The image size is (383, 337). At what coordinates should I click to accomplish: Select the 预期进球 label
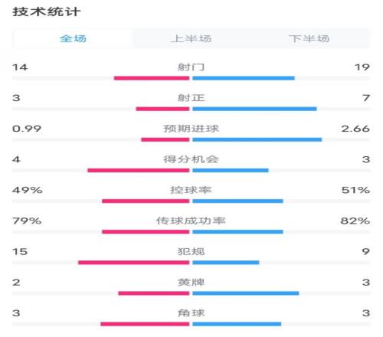tap(191, 129)
